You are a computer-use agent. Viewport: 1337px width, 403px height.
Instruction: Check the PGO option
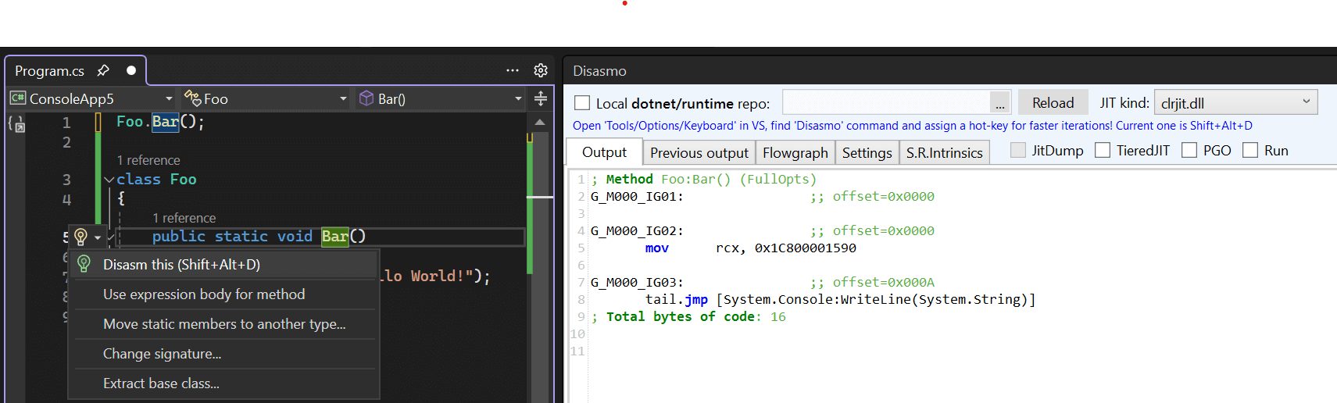tap(1189, 151)
